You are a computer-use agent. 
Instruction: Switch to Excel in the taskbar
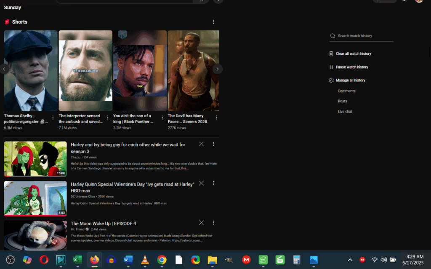(x=77, y=260)
